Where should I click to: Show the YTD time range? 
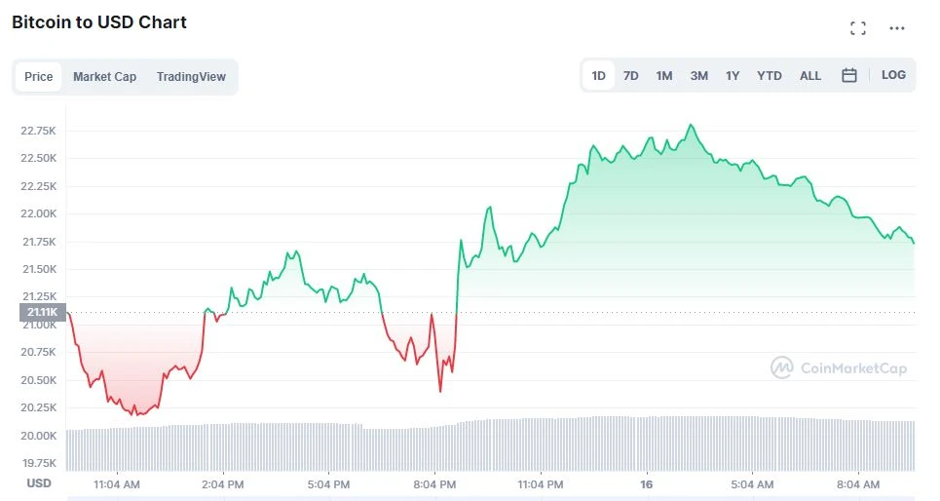click(x=770, y=75)
